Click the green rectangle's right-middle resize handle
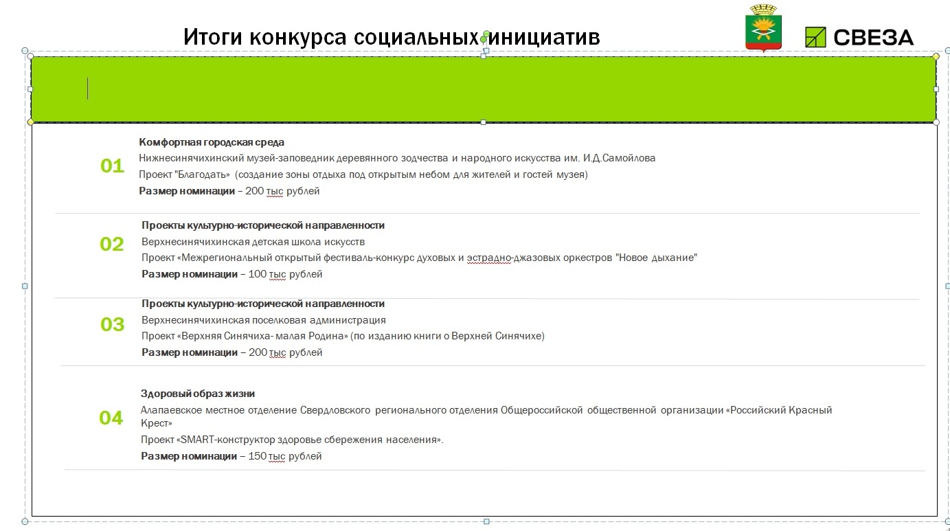This screenshot has width=950, height=531. [x=936, y=89]
